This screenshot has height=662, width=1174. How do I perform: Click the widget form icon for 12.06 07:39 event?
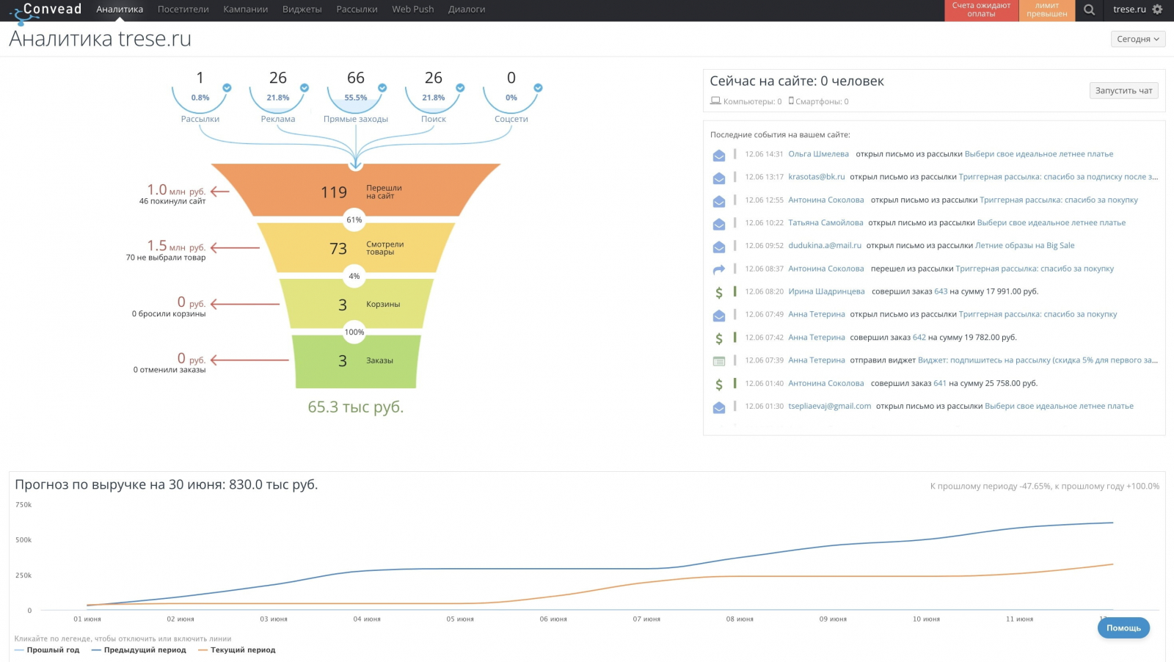(719, 361)
